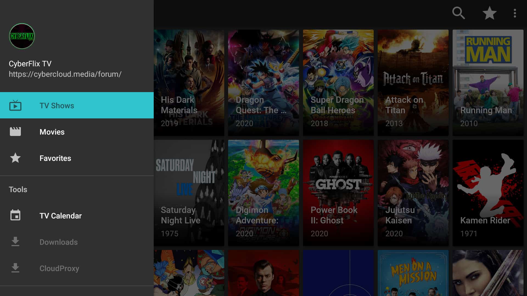
Task: Open the three-dot menu top right
Action: (515, 13)
